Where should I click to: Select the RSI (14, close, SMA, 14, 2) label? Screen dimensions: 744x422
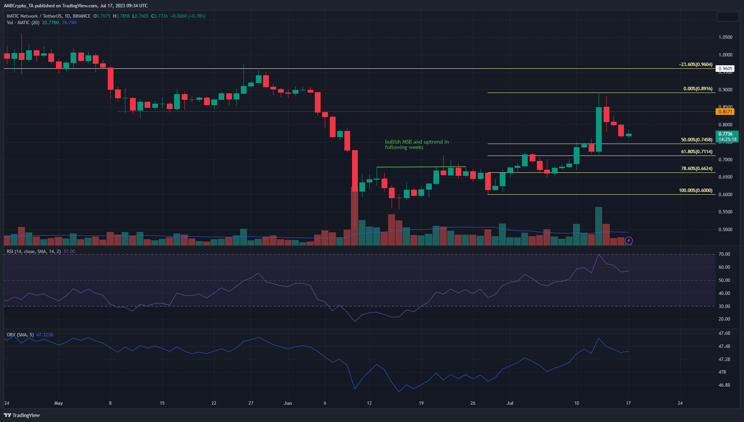pos(34,252)
